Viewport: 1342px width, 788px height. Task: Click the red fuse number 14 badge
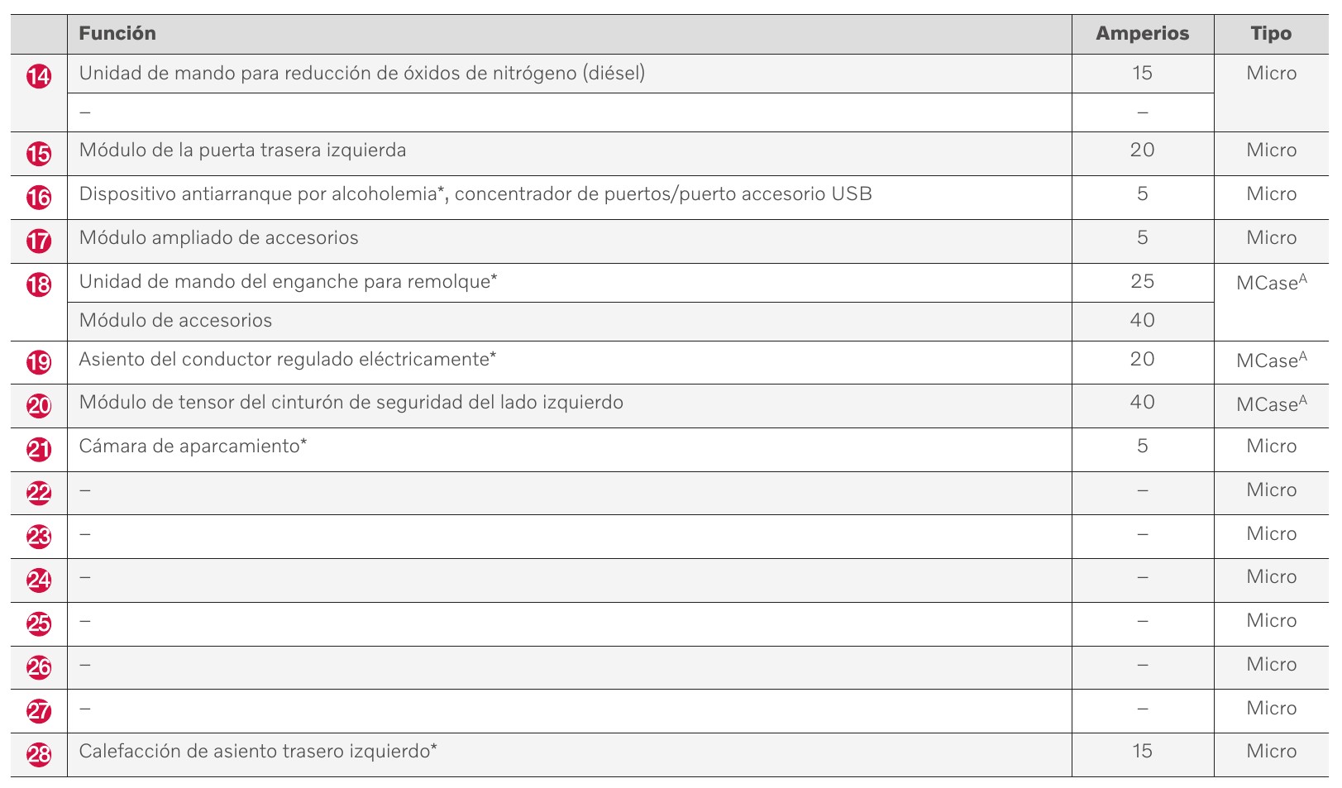coord(39,77)
